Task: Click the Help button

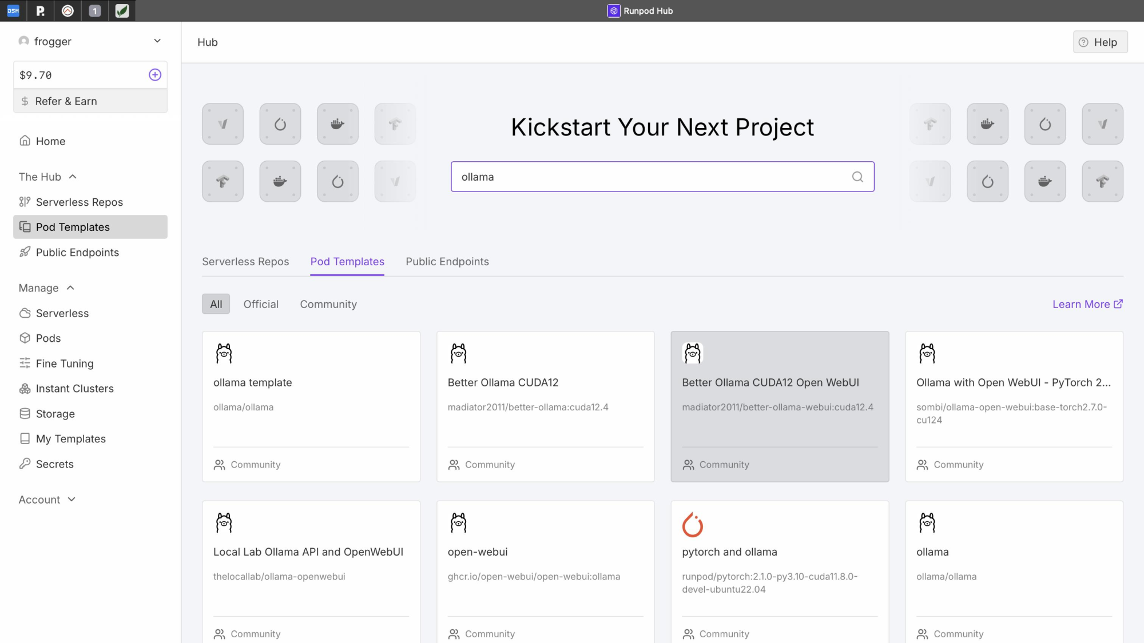Action: [x=1099, y=42]
